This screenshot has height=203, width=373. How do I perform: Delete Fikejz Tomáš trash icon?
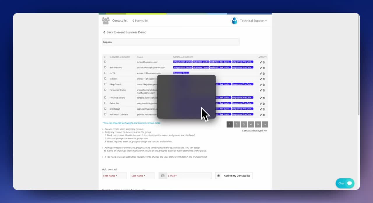coord(264,85)
